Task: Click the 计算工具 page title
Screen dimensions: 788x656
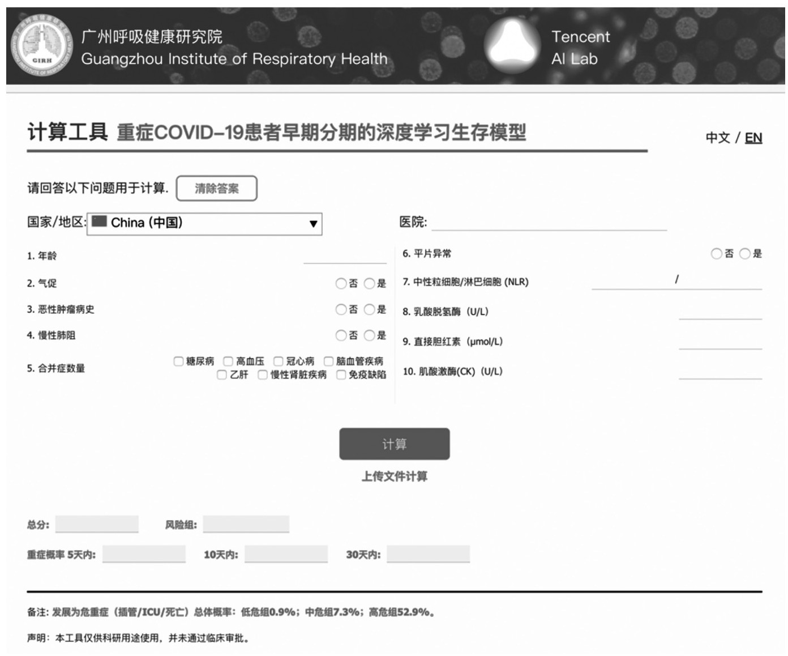Action: (67, 132)
